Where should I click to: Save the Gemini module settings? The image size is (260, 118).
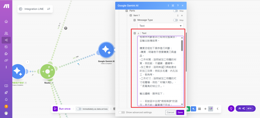(x=180, y=112)
